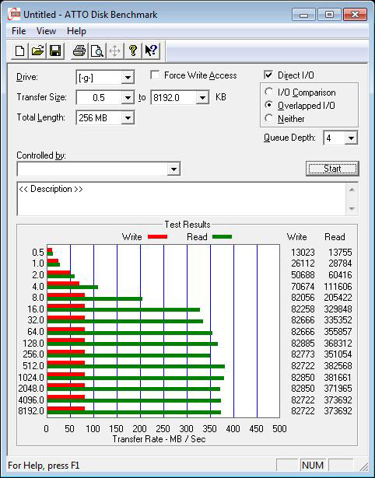This screenshot has width=375, height=478.
Task: Click the Open folder toolbar icon
Action: [37, 51]
